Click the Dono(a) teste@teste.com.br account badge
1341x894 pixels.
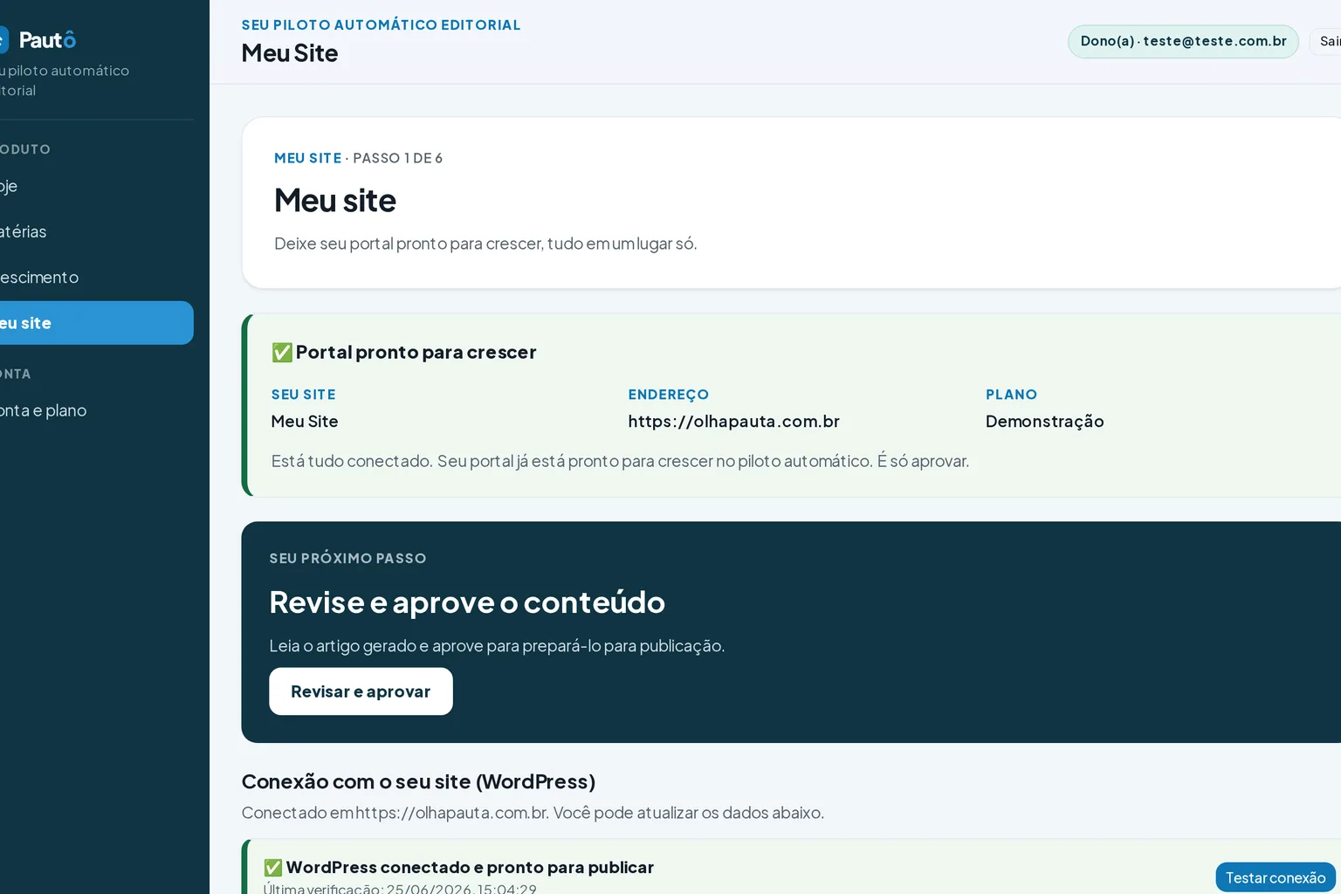(1183, 41)
